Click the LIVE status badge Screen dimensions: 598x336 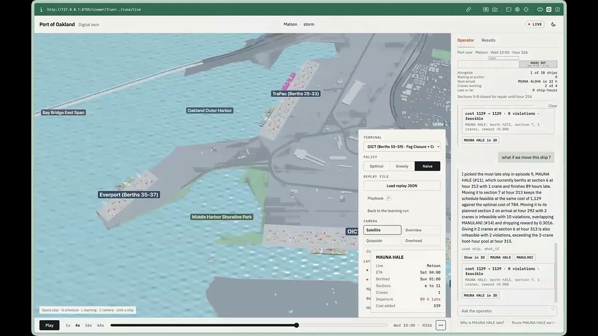click(535, 24)
